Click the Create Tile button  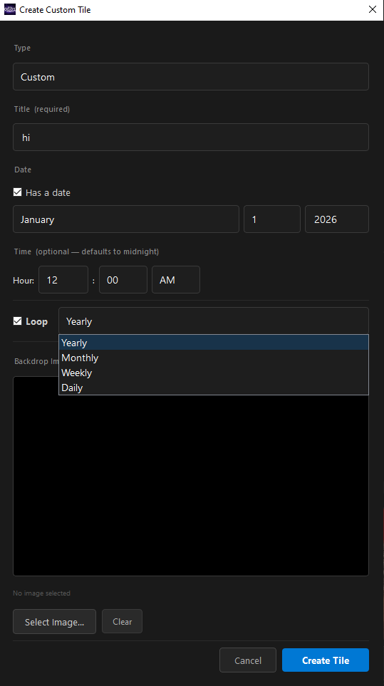coord(326,660)
